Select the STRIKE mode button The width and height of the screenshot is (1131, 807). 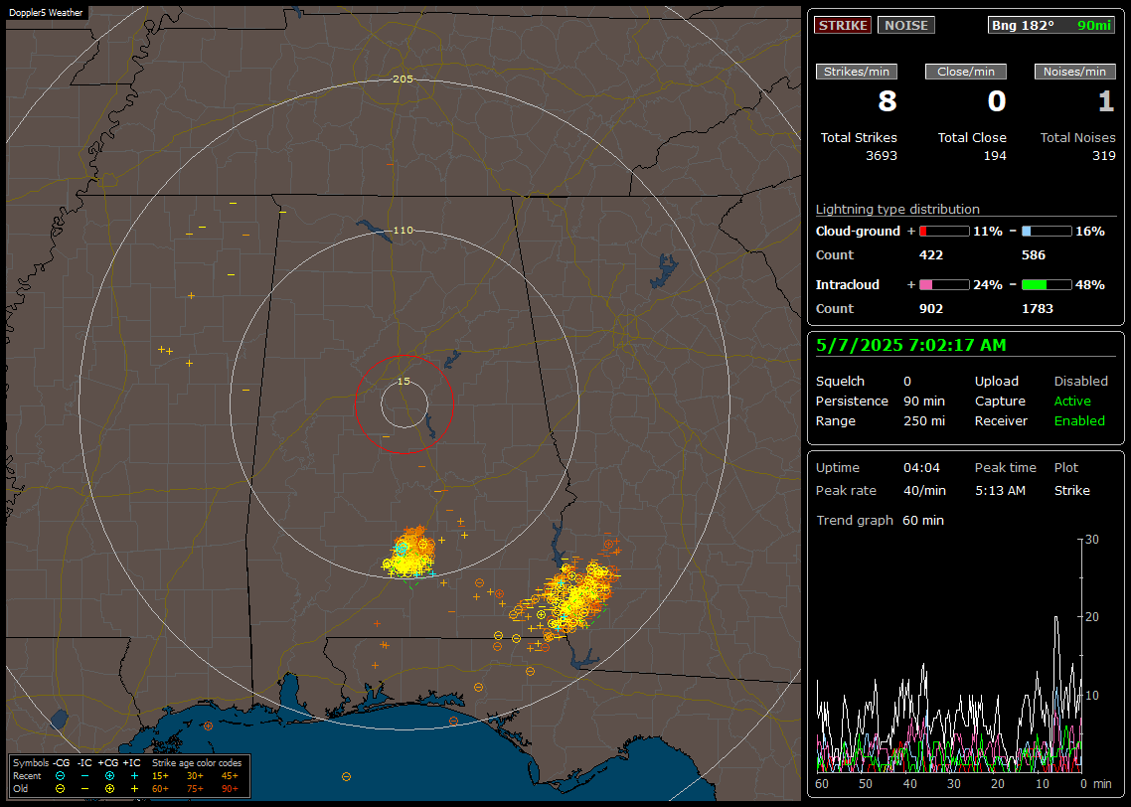[x=843, y=25]
